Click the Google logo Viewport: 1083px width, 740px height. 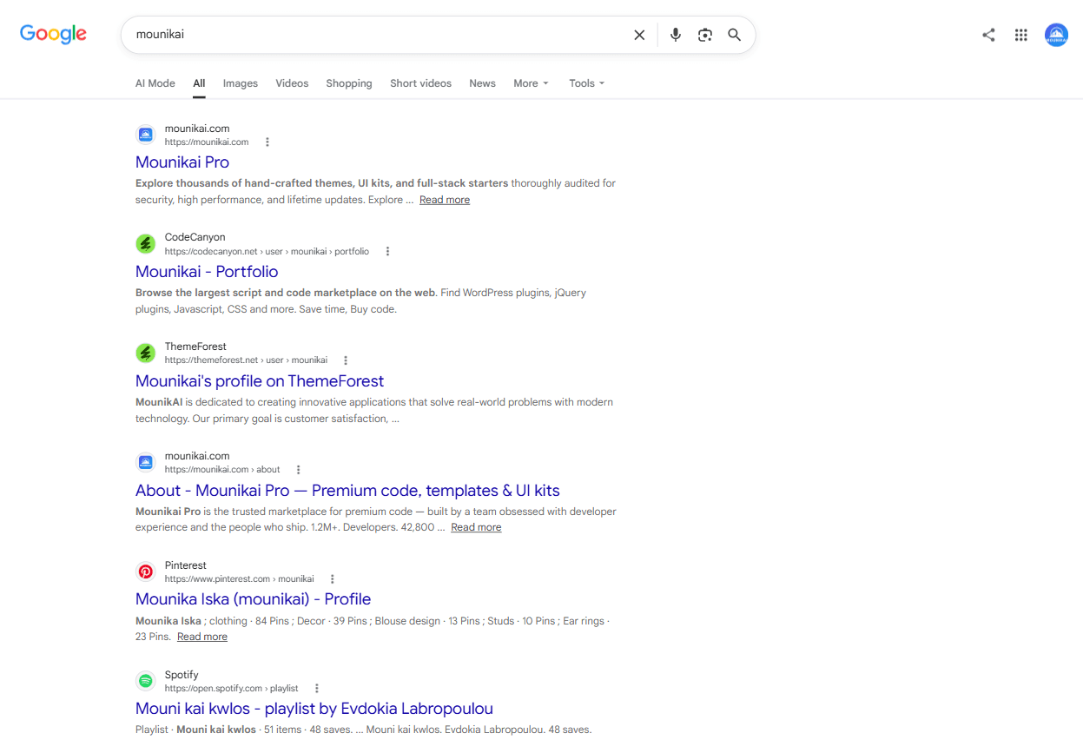click(x=53, y=34)
